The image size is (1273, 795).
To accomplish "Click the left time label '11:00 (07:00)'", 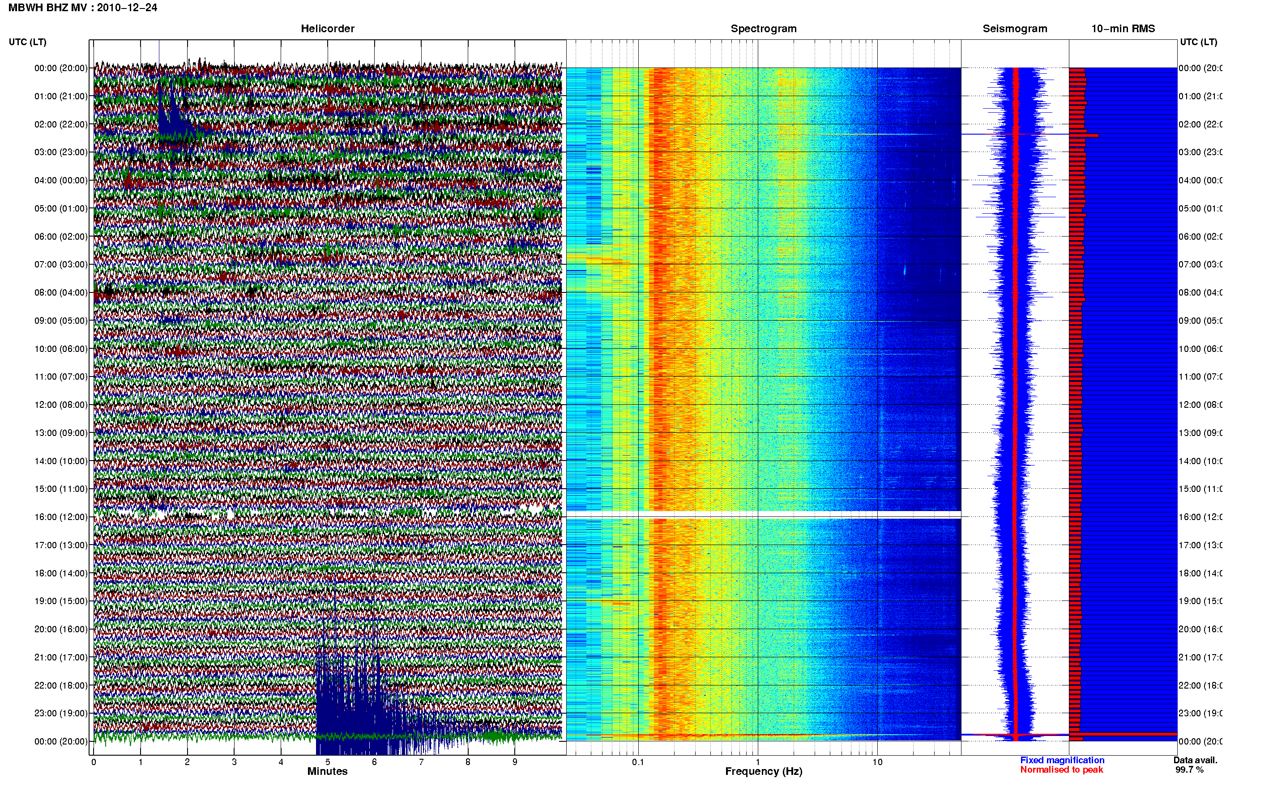I will pyautogui.click(x=61, y=377).
